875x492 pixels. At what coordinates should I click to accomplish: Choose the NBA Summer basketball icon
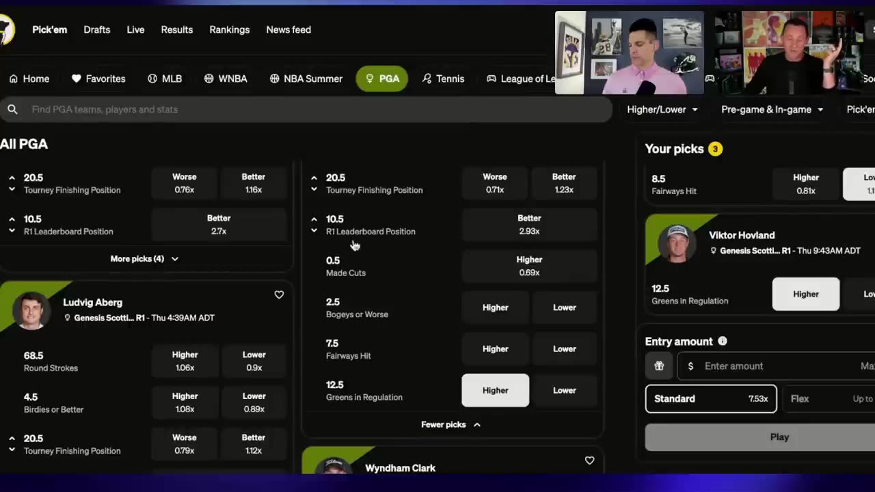pos(274,79)
